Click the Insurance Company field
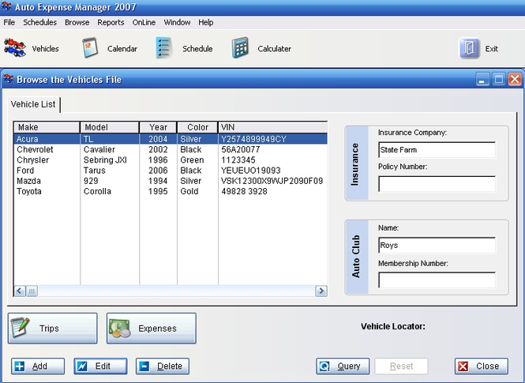Image resolution: width=525 pixels, height=383 pixels. pyautogui.click(x=437, y=150)
